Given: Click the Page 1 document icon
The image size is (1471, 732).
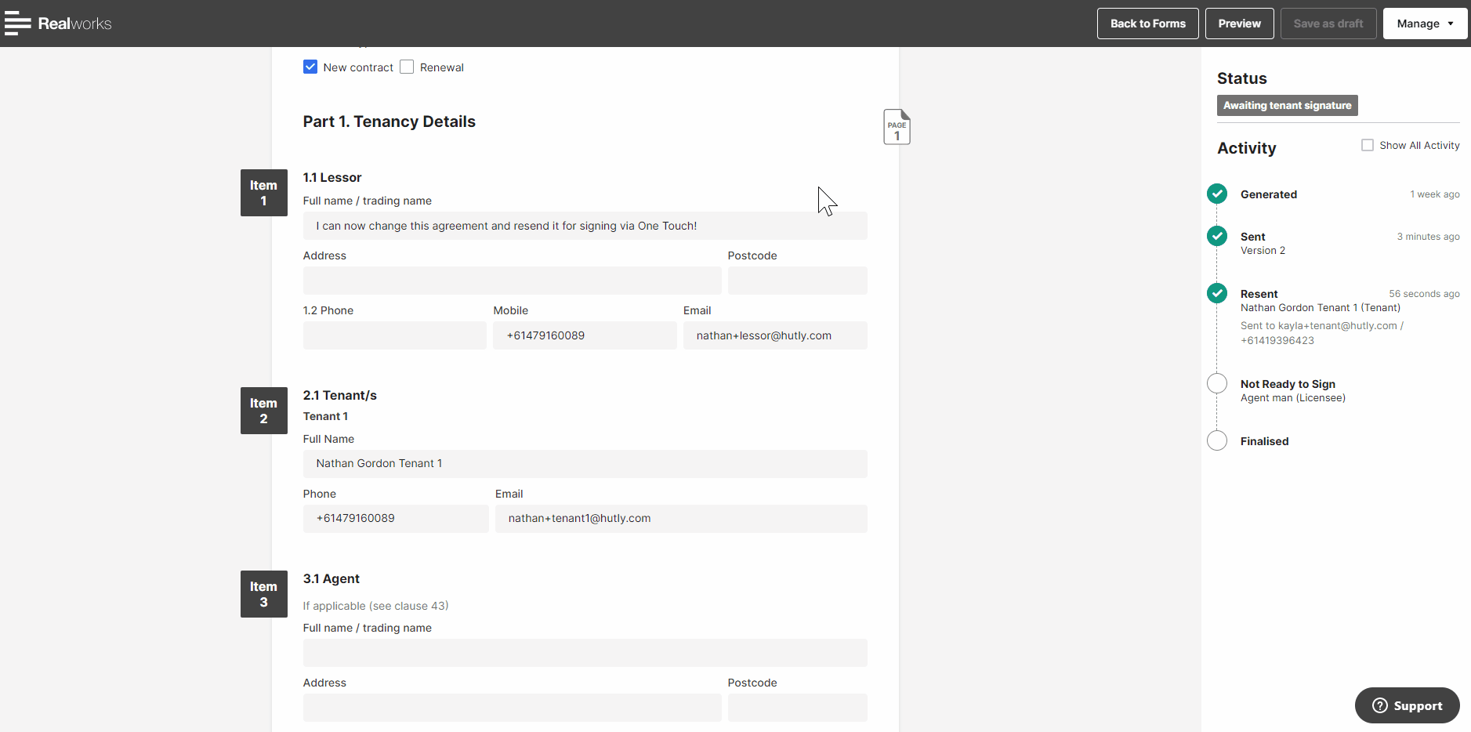Looking at the screenshot, I should (897, 127).
